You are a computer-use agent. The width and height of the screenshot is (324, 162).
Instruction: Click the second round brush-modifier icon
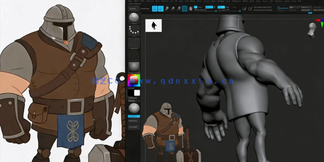coord(250,9)
